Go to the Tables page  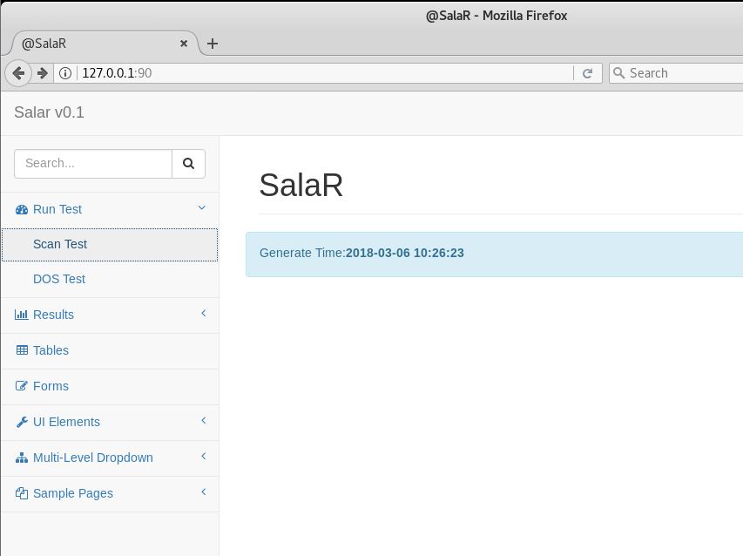pos(51,350)
